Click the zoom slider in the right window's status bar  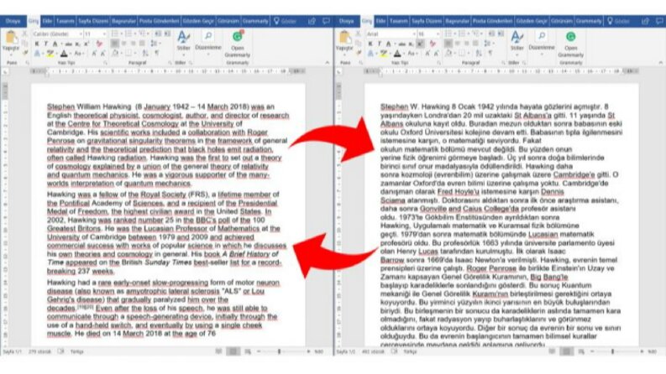tap(612, 351)
